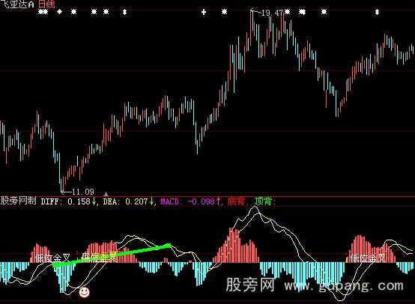Open the 股旁网制 indicator title
The image size is (415, 304).
point(18,201)
